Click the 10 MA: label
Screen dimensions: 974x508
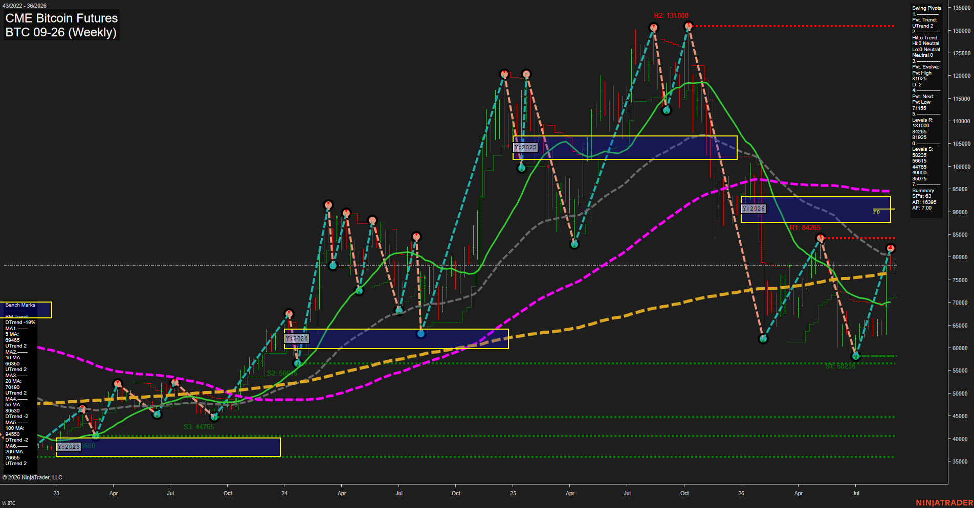point(13,358)
